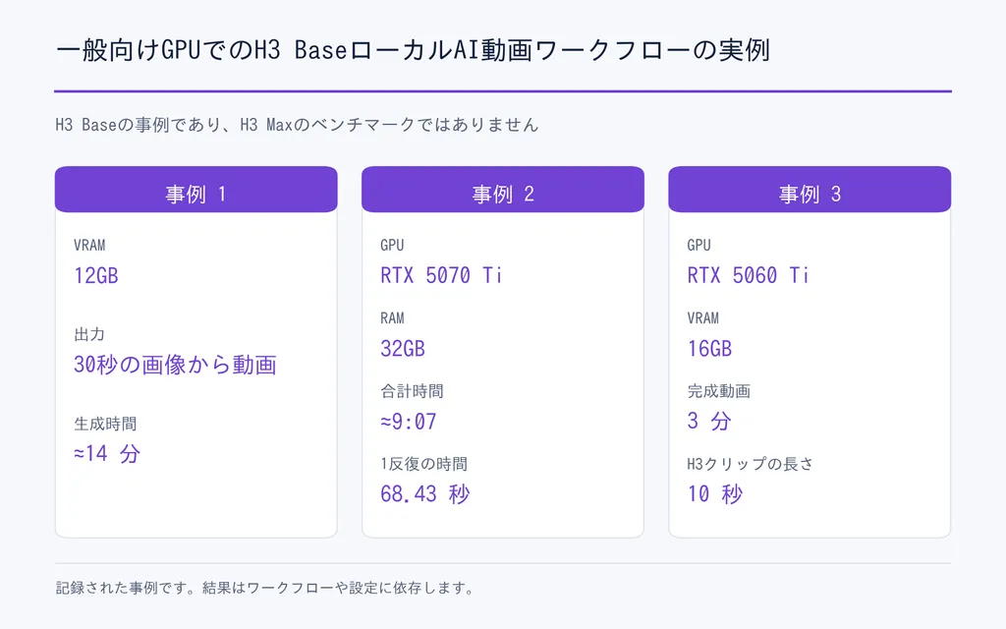Click the 完成動画 label
Screen dimensions: 1006x629
tap(718, 391)
